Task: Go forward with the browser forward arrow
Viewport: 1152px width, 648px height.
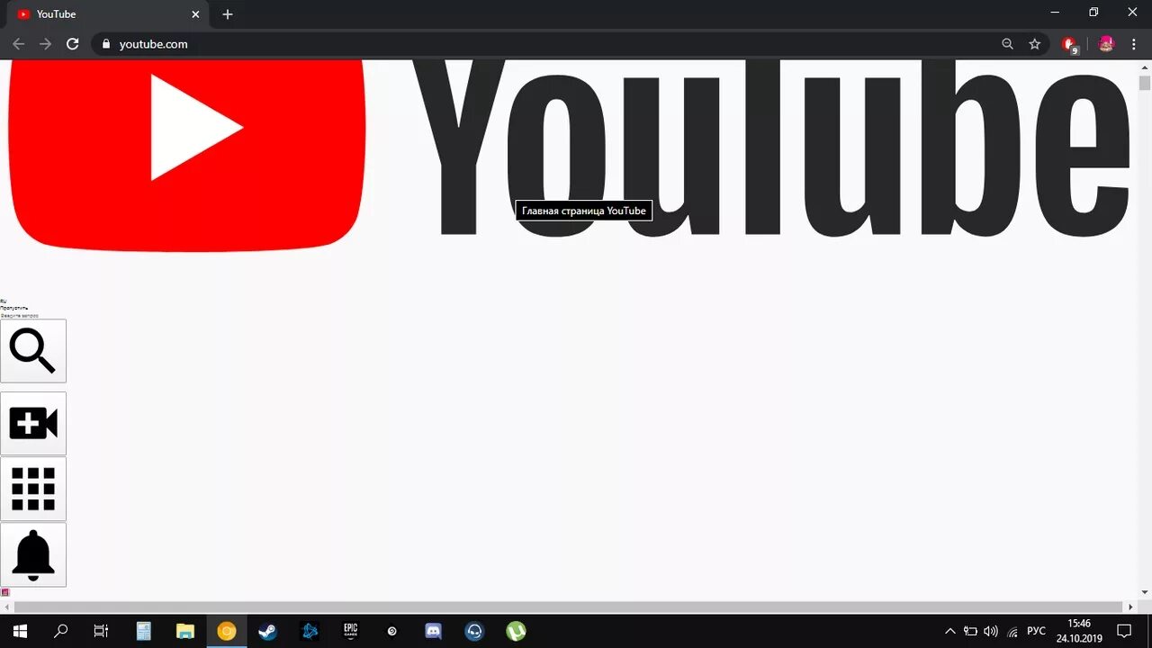Action: (x=45, y=44)
